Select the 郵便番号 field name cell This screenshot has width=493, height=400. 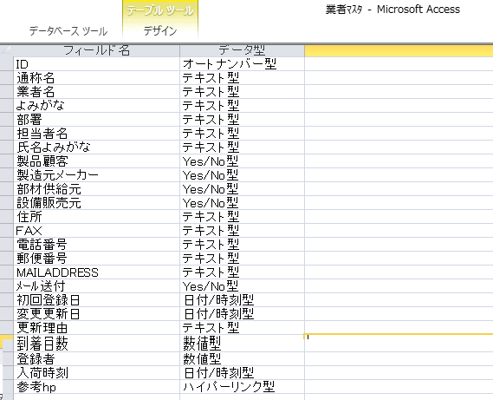tap(96, 258)
